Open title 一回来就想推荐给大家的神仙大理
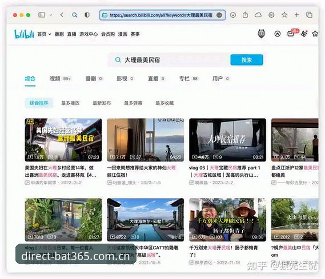The image size is (325, 279). point(141,171)
